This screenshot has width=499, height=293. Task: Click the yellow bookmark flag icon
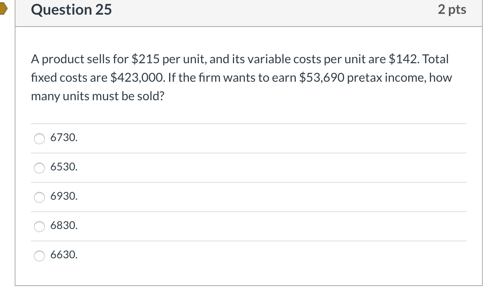point(4,10)
